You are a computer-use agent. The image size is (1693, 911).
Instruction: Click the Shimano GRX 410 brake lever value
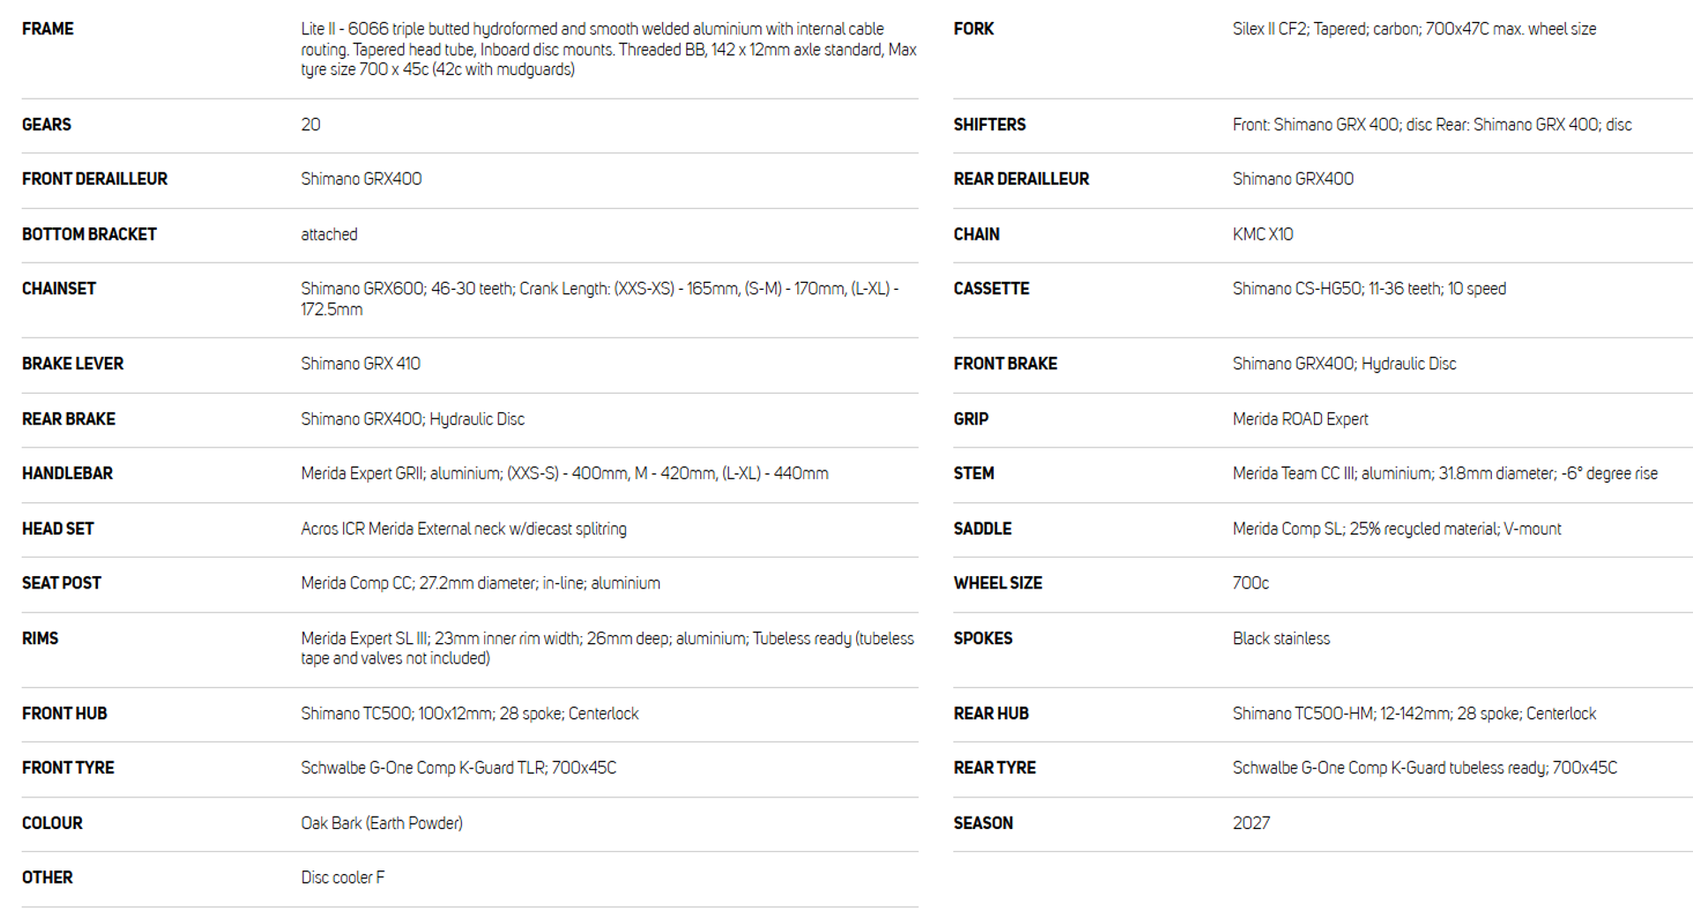tap(361, 364)
